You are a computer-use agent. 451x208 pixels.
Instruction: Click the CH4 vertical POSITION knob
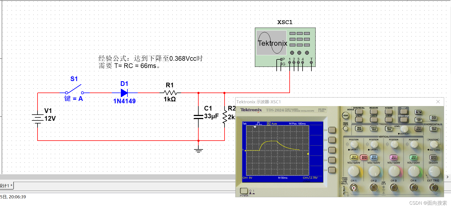pyautogui.click(x=414, y=144)
